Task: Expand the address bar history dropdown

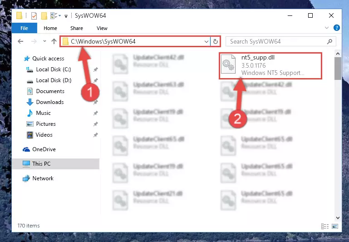Action: pyautogui.click(x=206, y=41)
